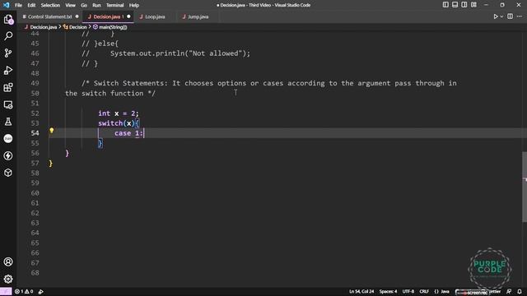Viewport: 527px width, 296px height.
Task: Click the Decision class breadcrumb
Action: pyautogui.click(x=75, y=27)
